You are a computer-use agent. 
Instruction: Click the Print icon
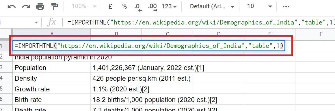coord(40,7)
